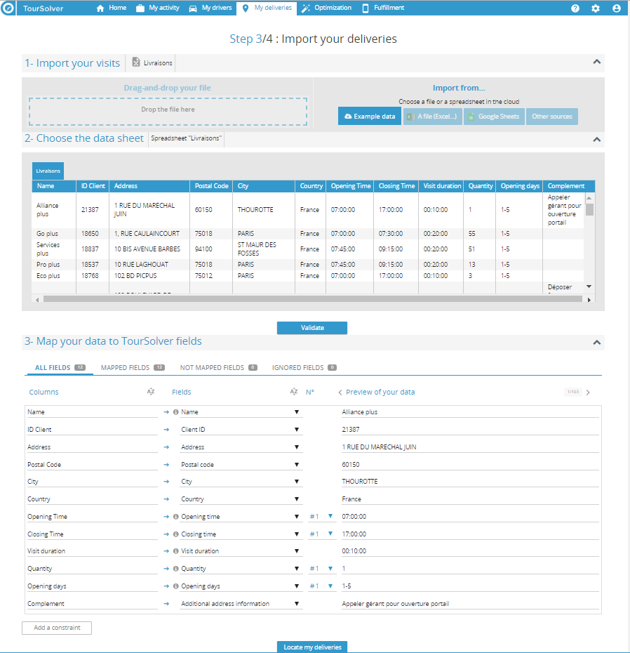Viewport: 630px width, 653px height.
Task: Go to previous data preview record
Action: click(340, 393)
